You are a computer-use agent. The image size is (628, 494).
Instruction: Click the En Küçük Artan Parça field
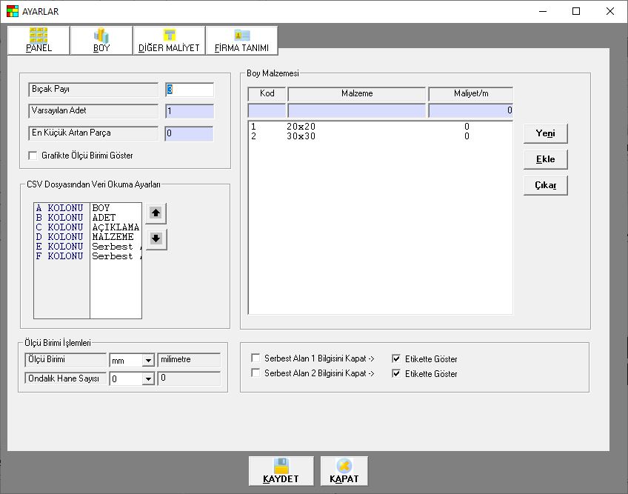point(190,134)
